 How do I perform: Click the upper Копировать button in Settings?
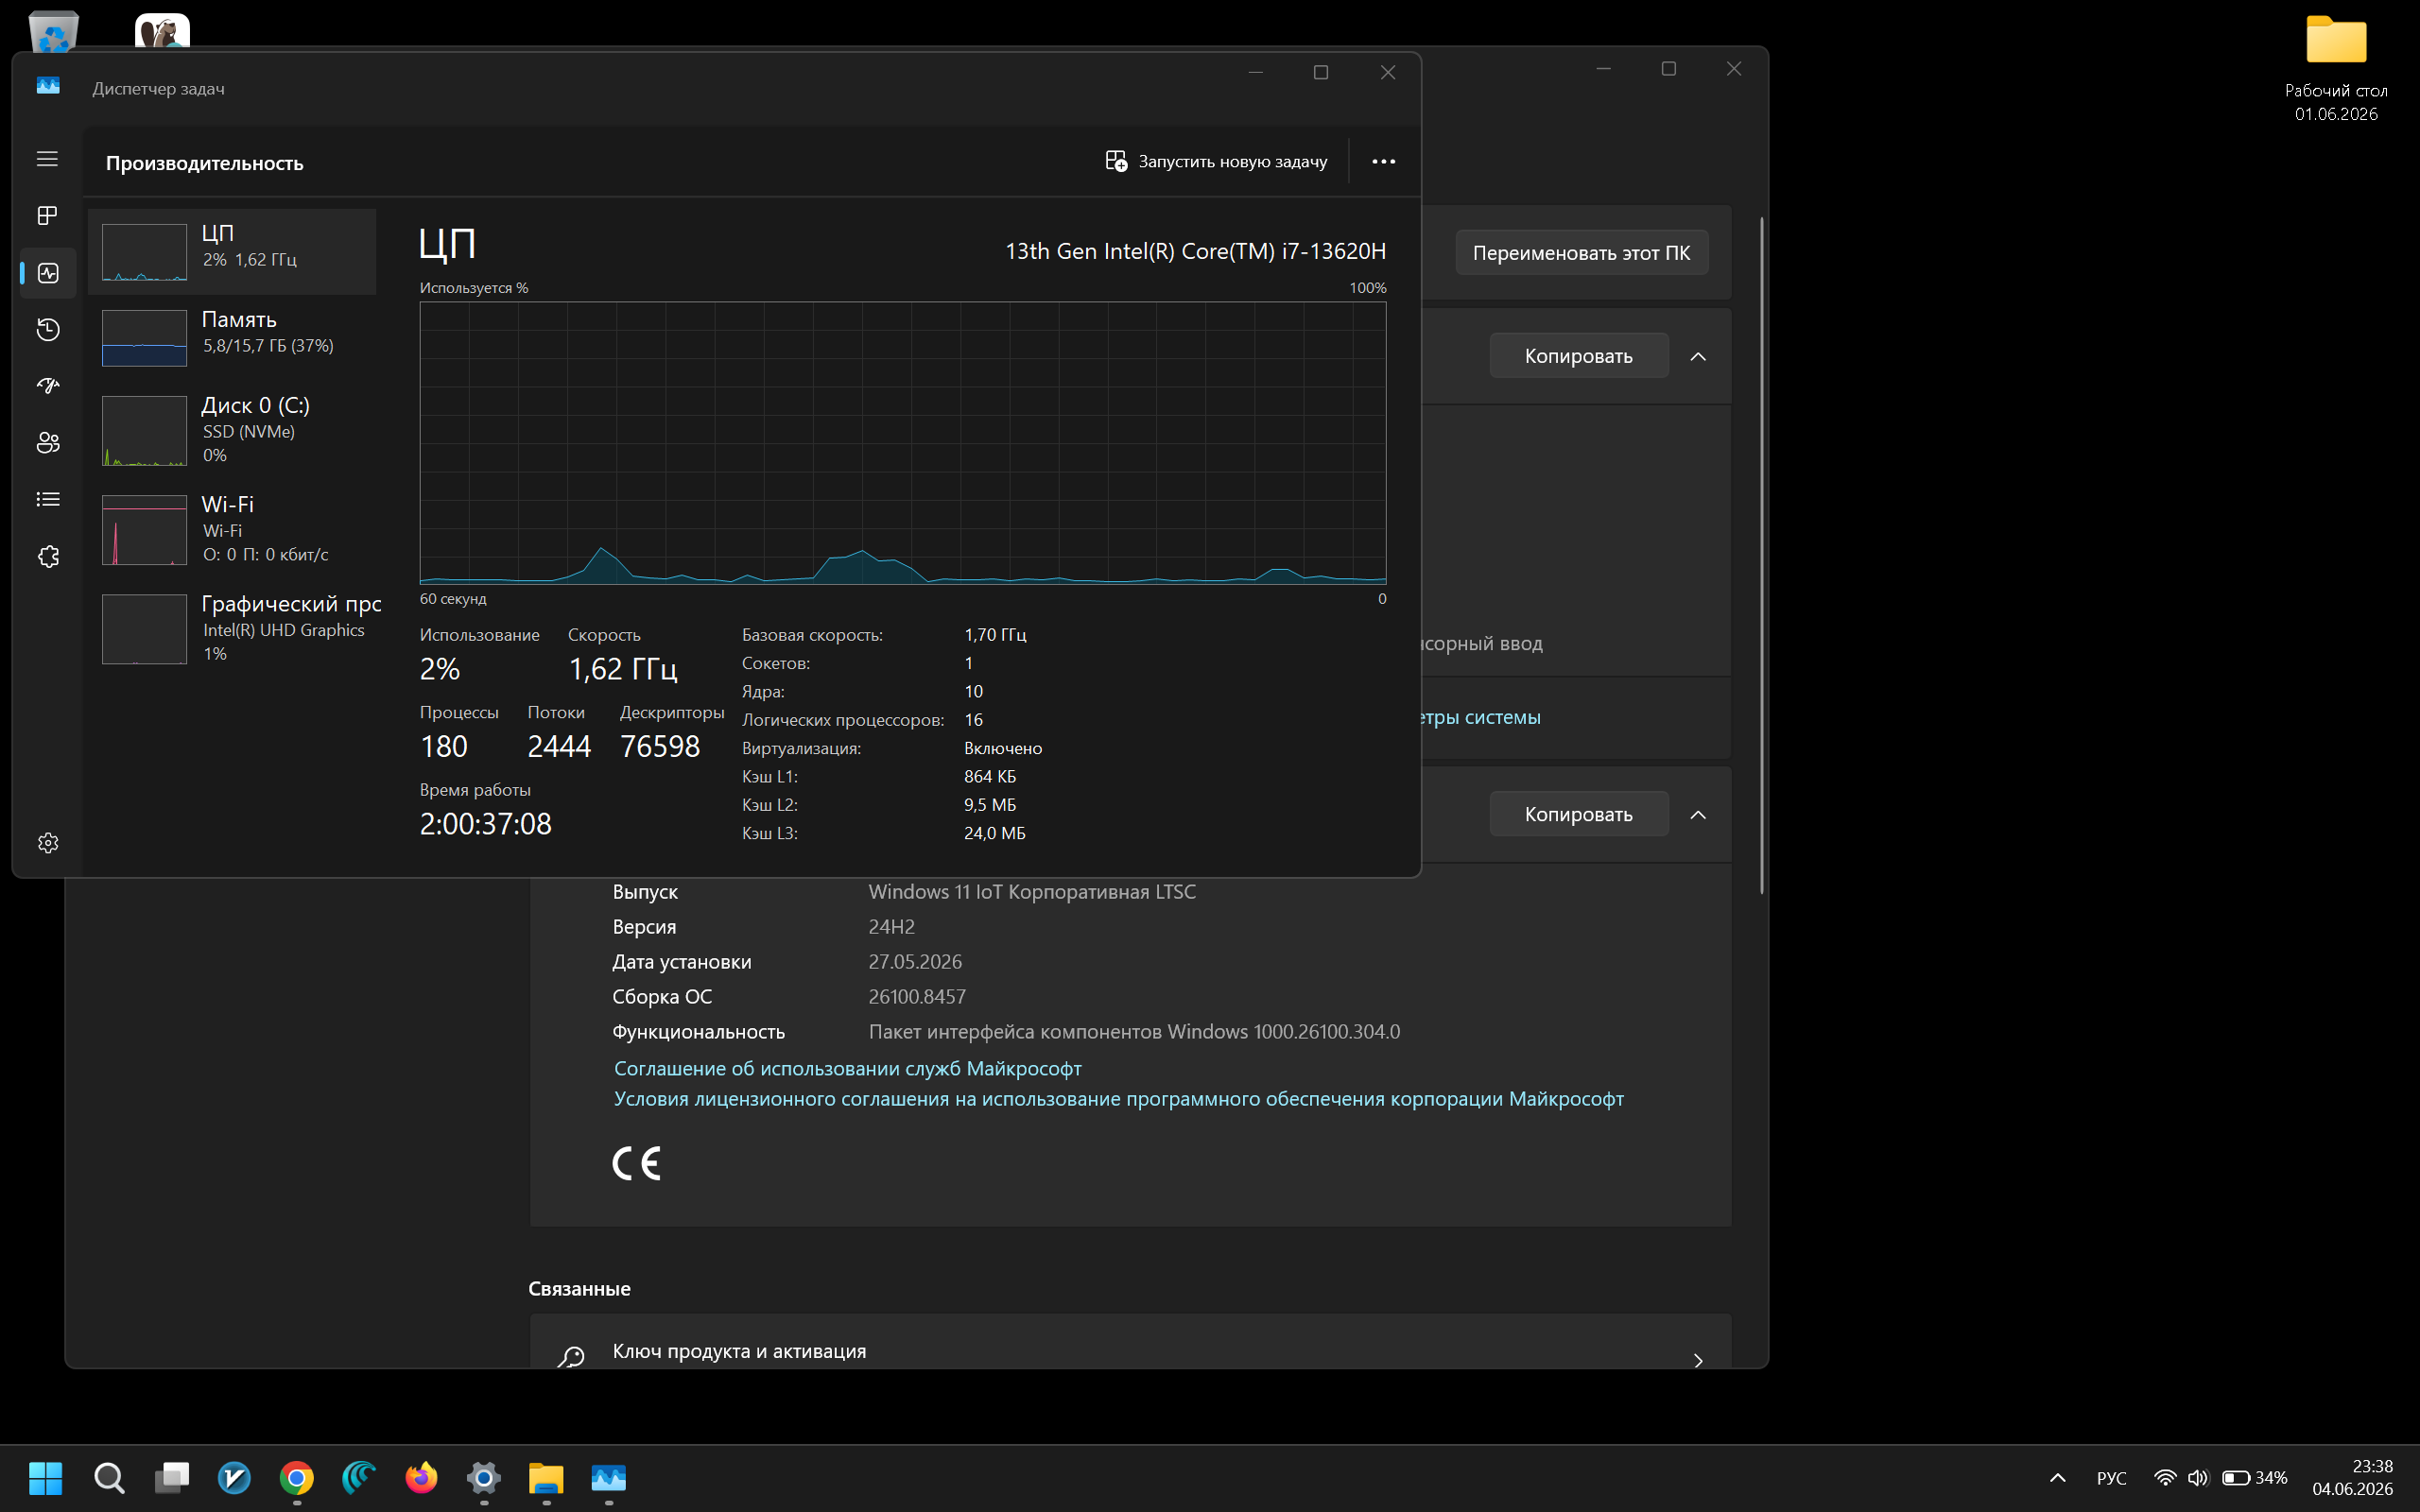tap(1579, 356)
